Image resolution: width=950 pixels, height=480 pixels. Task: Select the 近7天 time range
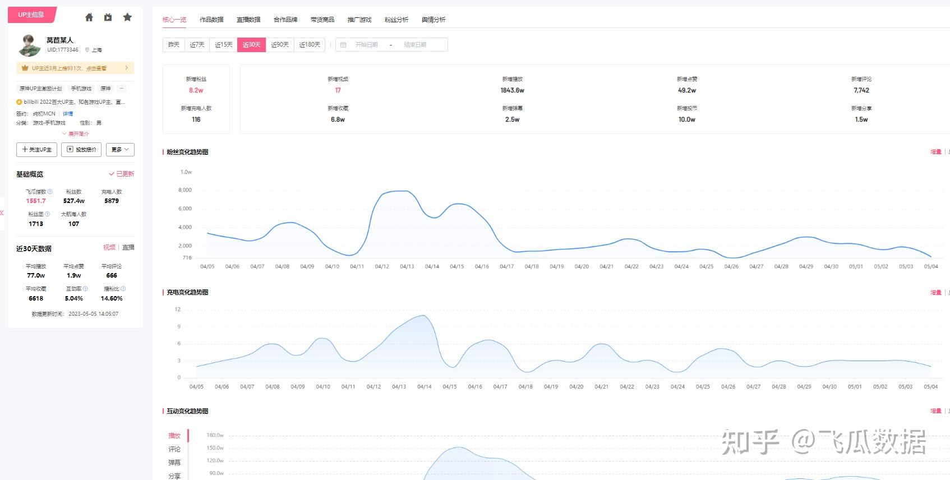pyautogui.click(x=197, y=45)
